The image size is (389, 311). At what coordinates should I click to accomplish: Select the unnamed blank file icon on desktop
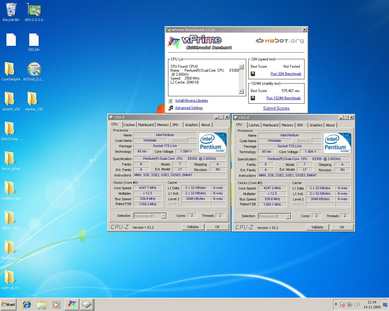pyautogui.click(x=11, y=40)
